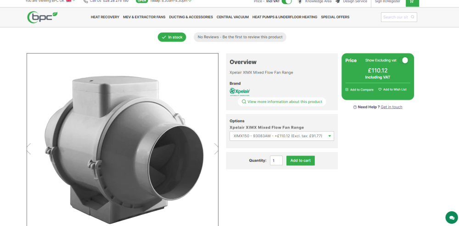The width and height of the screenshot is (459, 226).
Task: Click the phone icon beside Call Us
Action: click(x=85, y=1)
